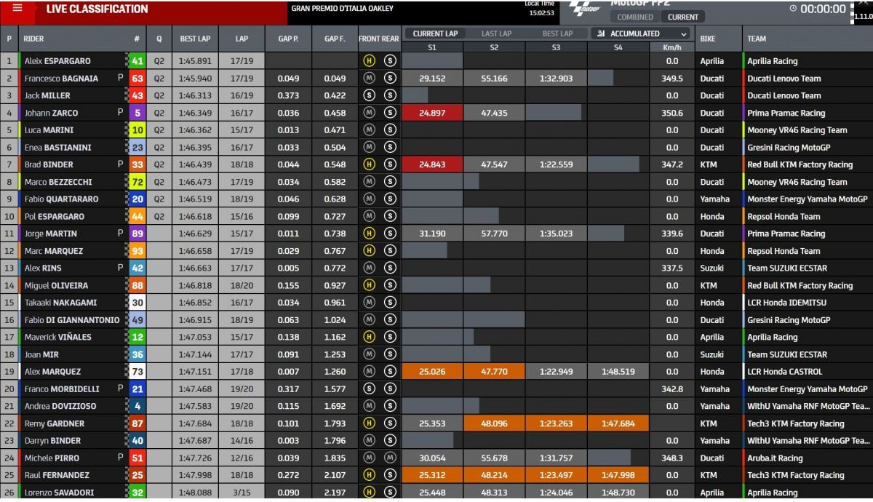
Task: Open the hamburger menu beside Live Classification
Action: click(17, 9)
